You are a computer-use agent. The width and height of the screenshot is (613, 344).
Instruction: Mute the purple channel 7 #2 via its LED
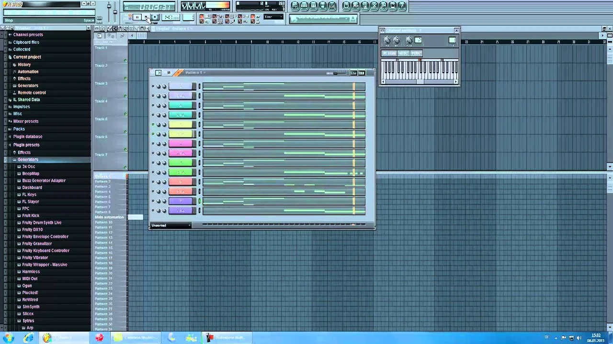pyautogui.click(x=153, y=211)
